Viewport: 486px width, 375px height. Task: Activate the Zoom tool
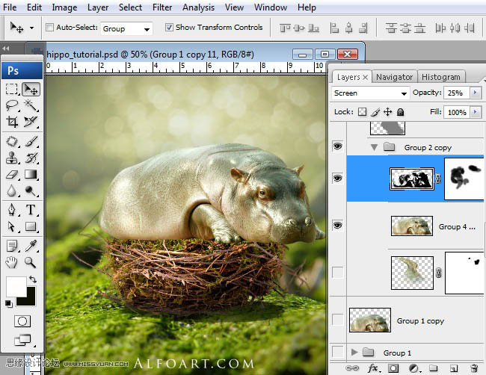(x=31, y=262)
